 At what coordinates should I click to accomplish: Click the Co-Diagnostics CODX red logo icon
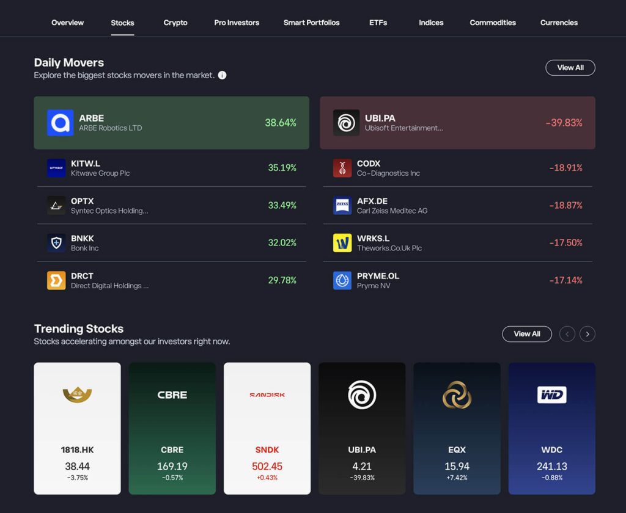(342, 168)
